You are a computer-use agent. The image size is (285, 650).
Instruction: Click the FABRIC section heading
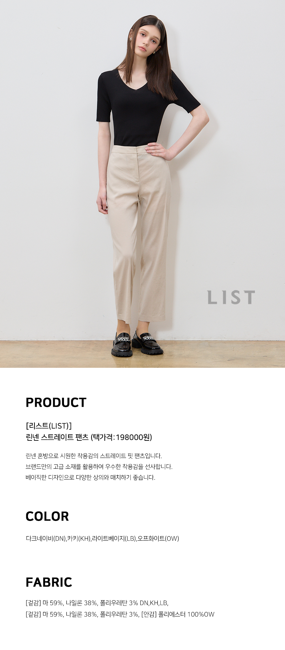click(49, 582)
